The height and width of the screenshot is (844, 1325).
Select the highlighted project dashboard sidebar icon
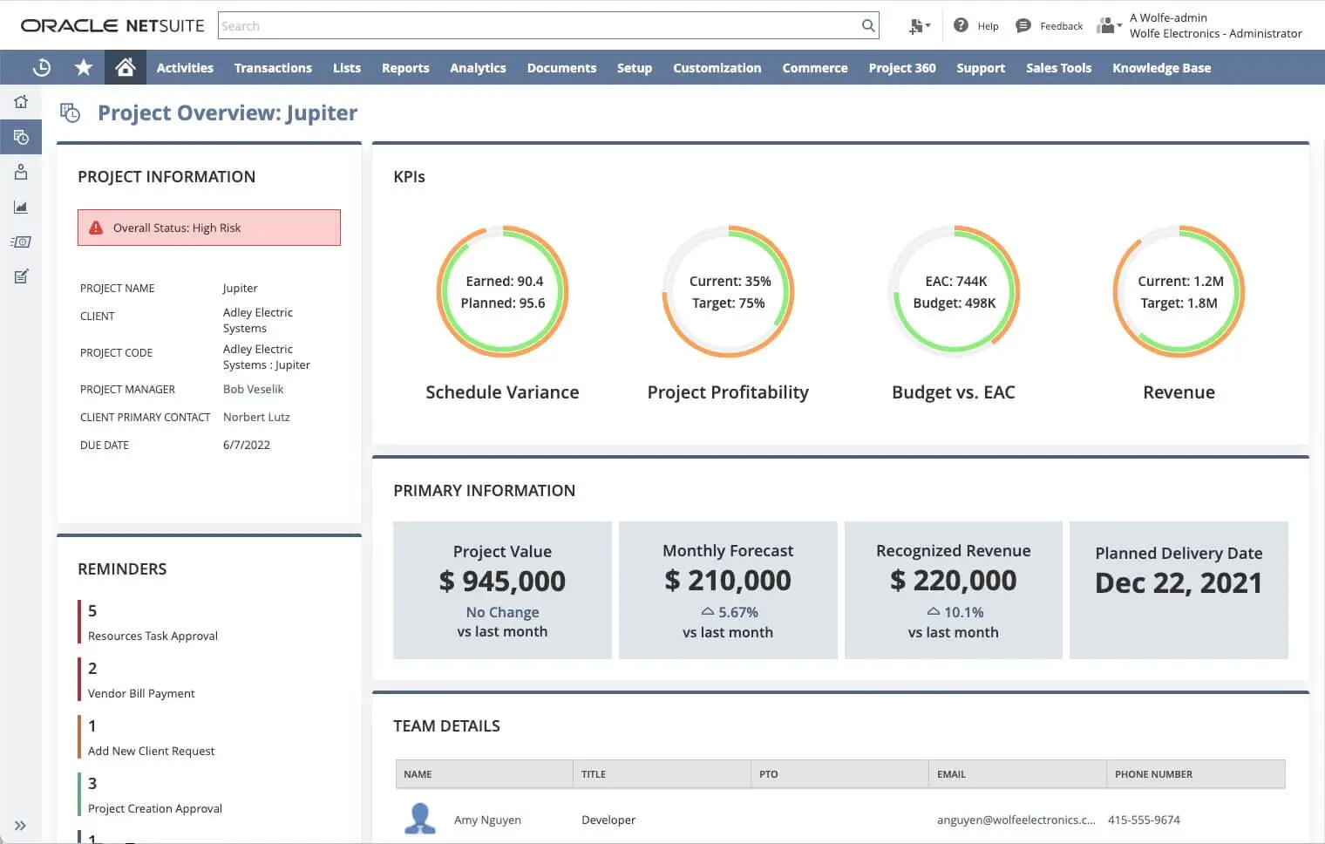(21, 136)
